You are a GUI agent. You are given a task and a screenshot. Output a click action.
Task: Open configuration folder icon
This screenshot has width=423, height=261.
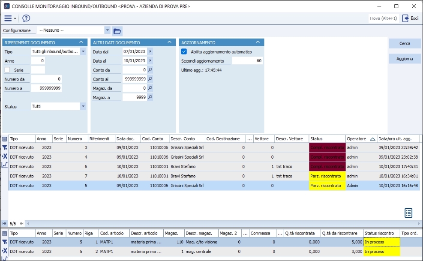[x=117, y=31]
